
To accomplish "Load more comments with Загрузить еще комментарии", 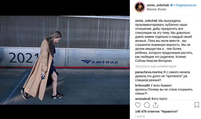I will pos(156,66).
